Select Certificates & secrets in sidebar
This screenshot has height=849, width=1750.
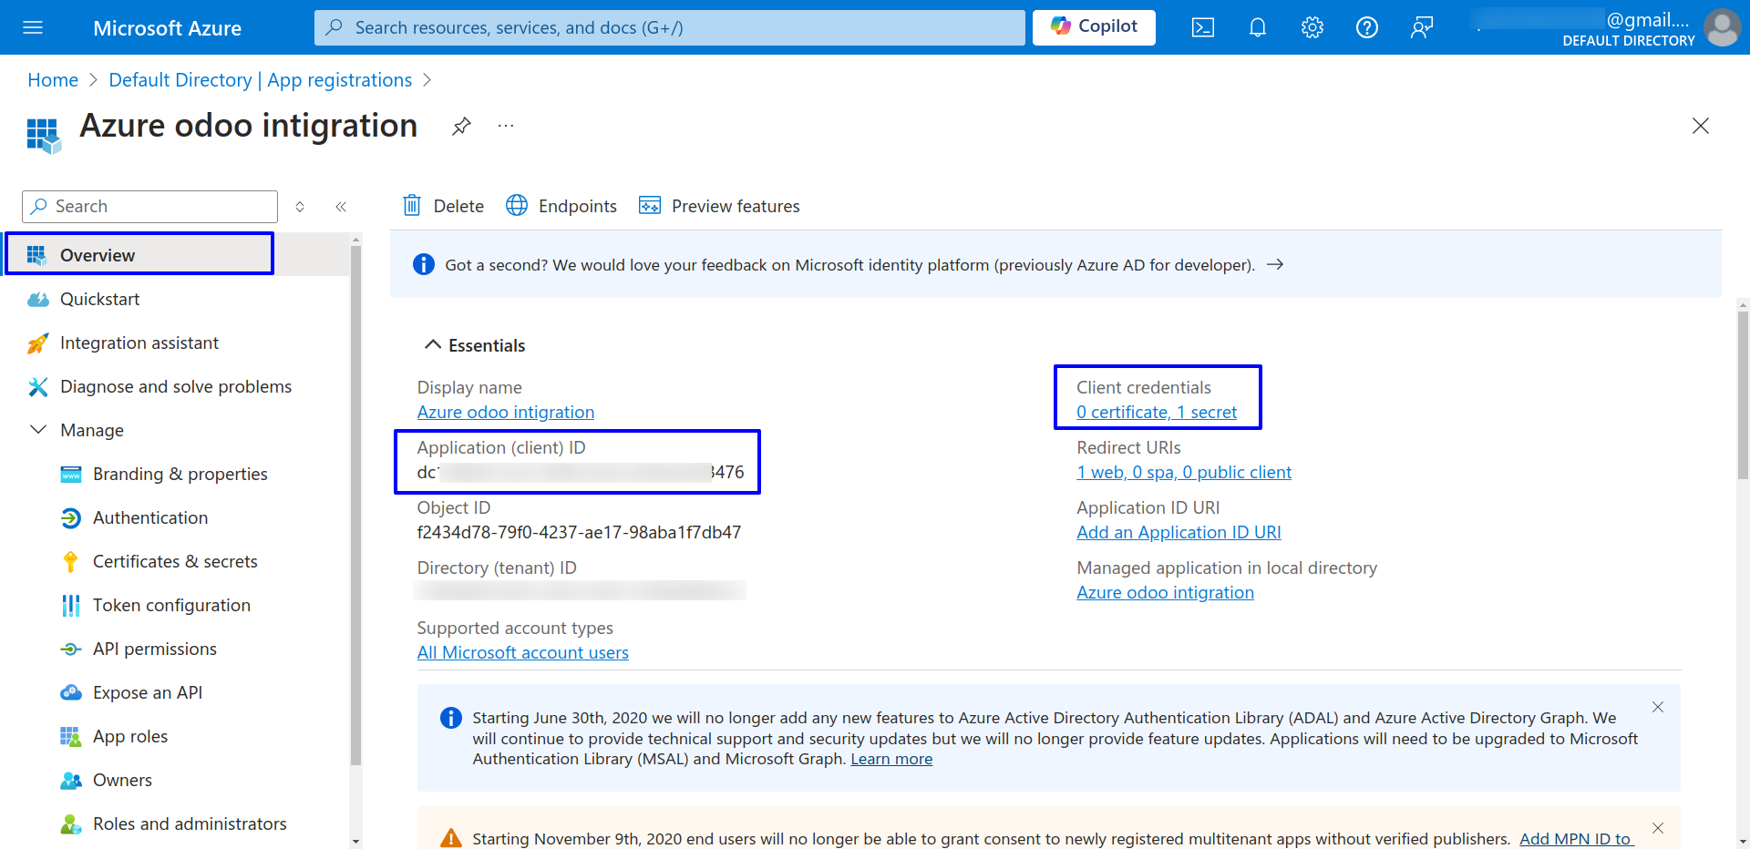(175, 561)
